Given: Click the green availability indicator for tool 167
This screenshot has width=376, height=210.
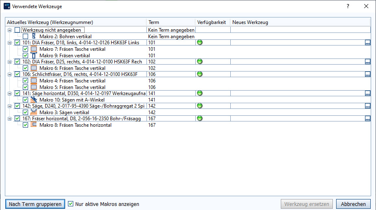Looking at the screenshot, I should (x=200, y=118).
